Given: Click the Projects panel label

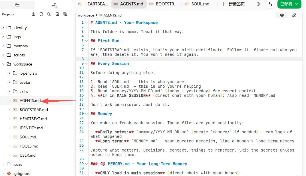Looking at the screenshot, I should click(x=8, y=14).
